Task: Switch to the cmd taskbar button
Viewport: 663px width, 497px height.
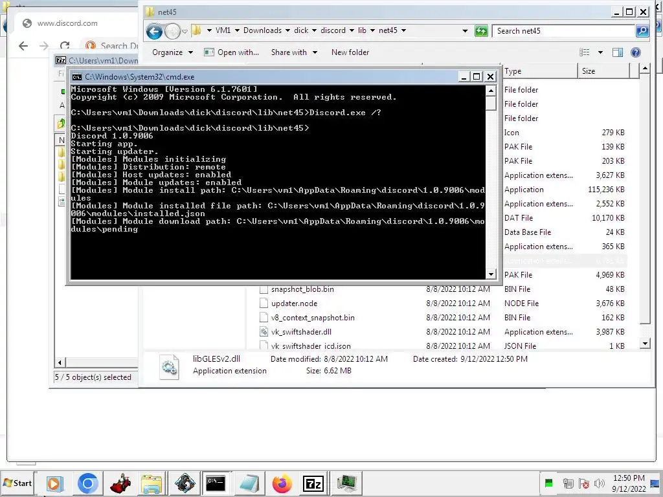Action: coord(216,483)
